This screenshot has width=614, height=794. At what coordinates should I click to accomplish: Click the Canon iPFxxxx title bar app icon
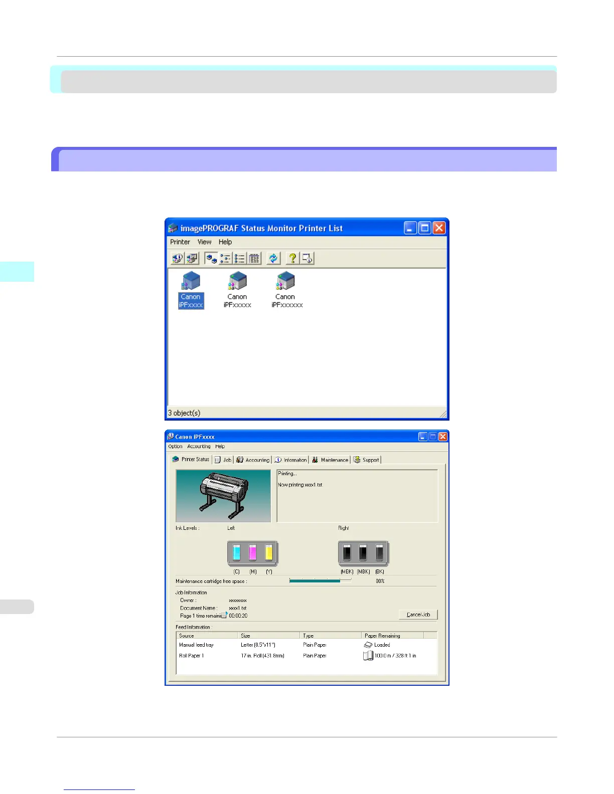[171, 437]
